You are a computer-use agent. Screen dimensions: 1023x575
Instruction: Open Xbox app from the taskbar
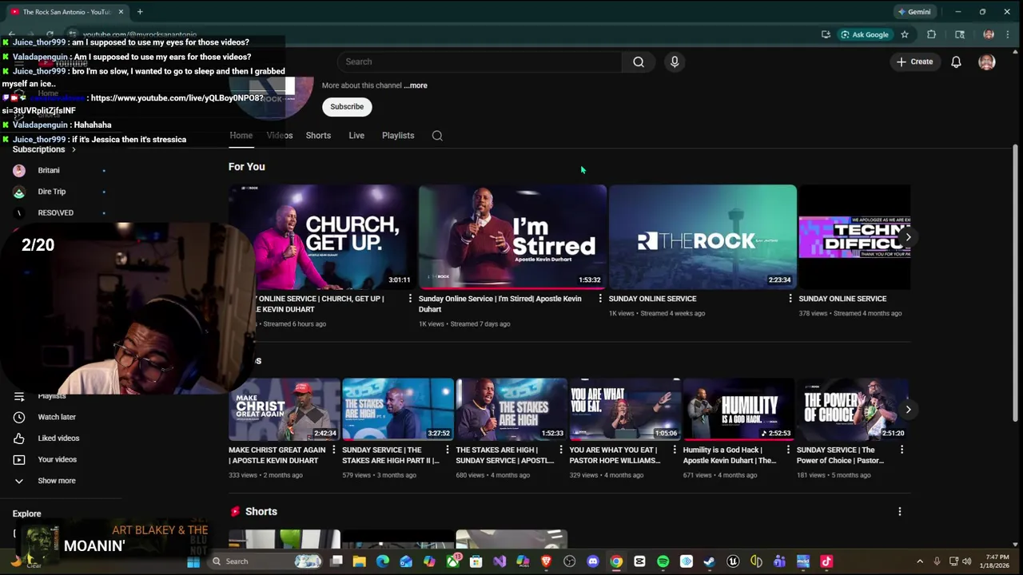coord(452,561)
